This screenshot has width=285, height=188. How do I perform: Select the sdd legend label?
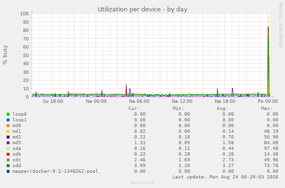(x=17, y=166)
